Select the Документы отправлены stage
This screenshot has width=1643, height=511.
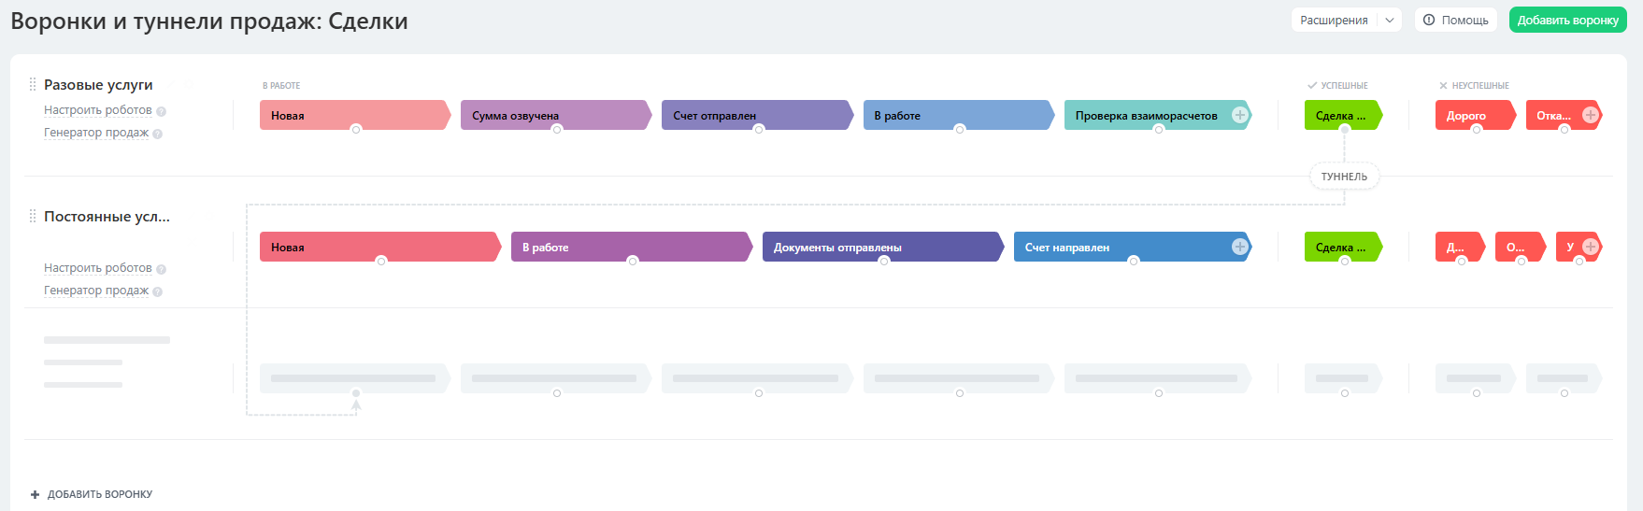pos(879,247)
